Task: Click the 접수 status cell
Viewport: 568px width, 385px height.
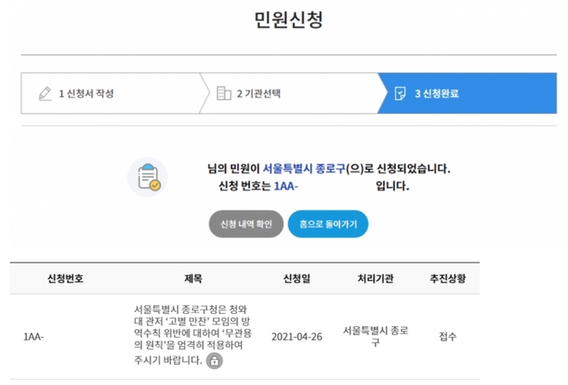Action: click(448, 337)
